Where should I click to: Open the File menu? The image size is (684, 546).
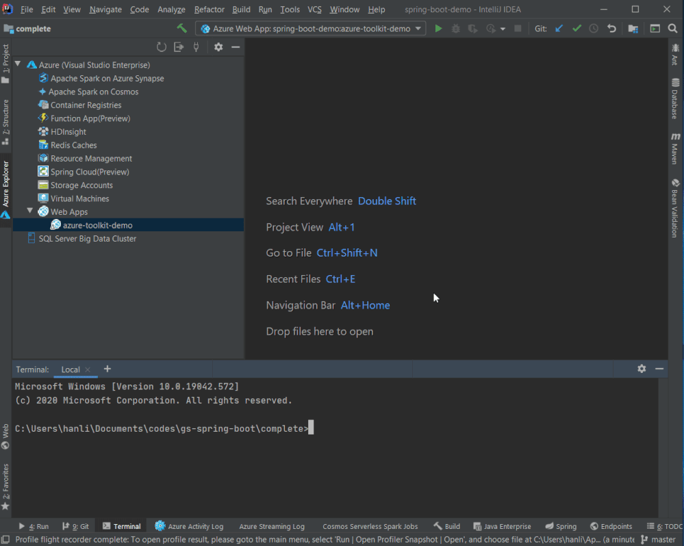pyautogui.click(x=27, y=9)
